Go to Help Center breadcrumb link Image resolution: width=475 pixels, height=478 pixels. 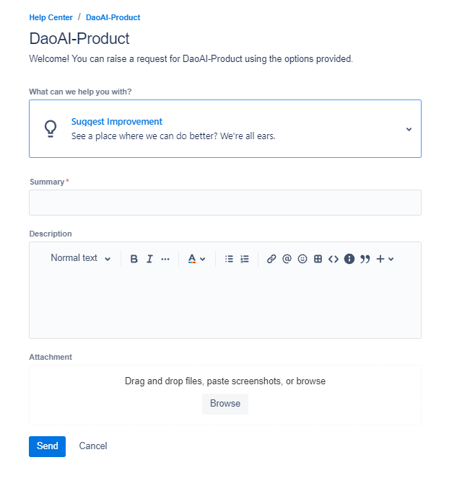51,17
